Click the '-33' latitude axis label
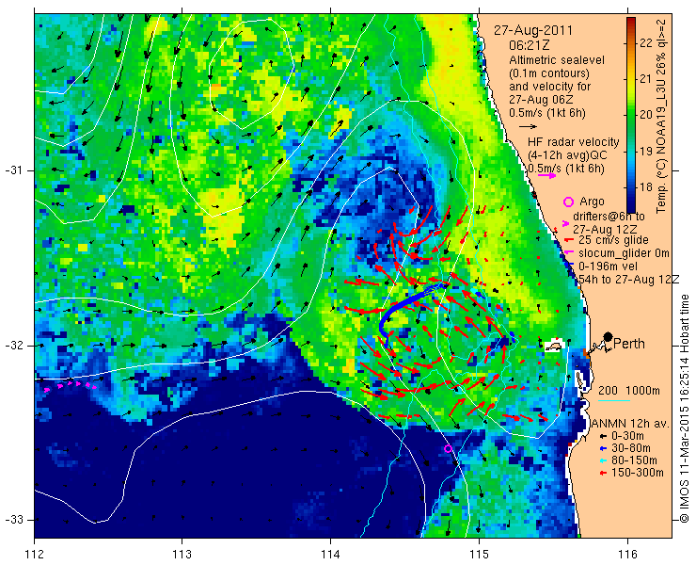696x565 pixels. [x=13, y=520]
